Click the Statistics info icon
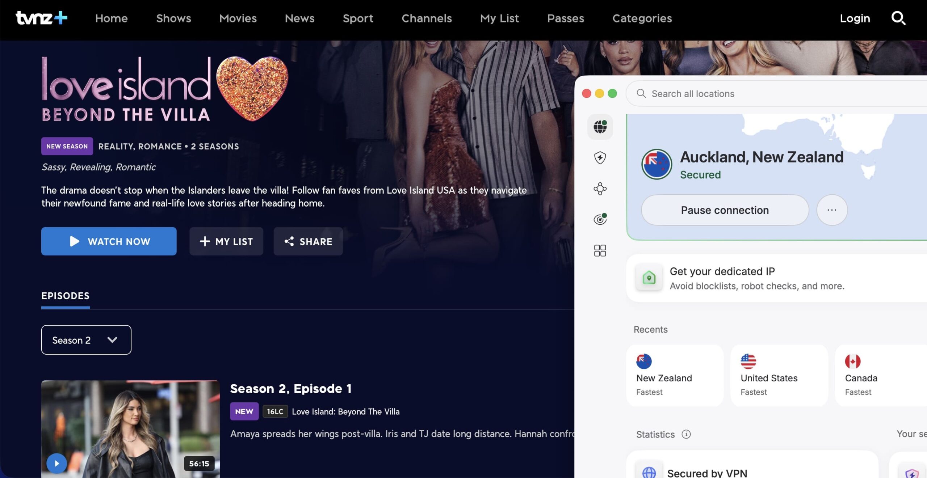Screen dimensions: 927x478 pyautogui.click(x=686, y=434)
